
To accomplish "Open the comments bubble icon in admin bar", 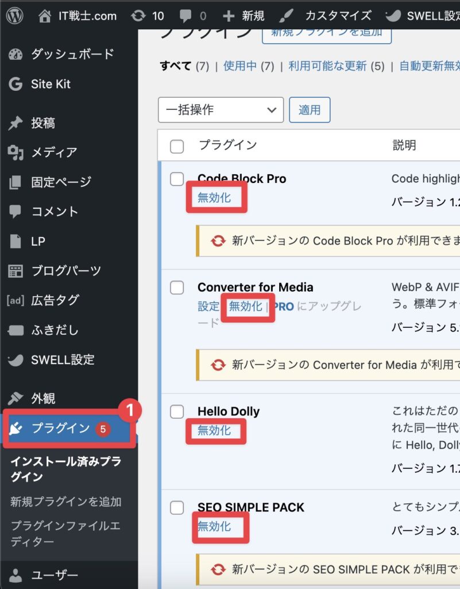I will click(x=186, y=16).
